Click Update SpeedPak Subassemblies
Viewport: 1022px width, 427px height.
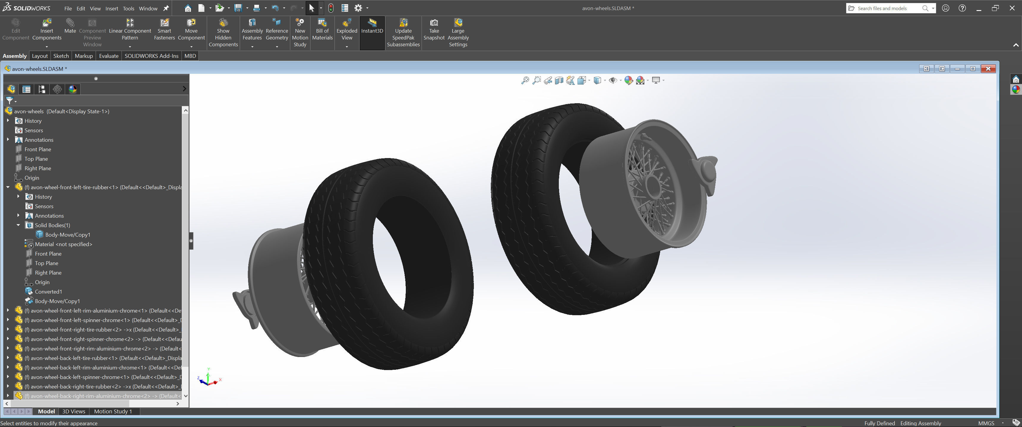(403, 33)
